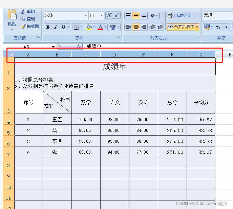This screenshot has height=209, width=233.
Task: Select cell containing 王五
Action: [57, 119]
